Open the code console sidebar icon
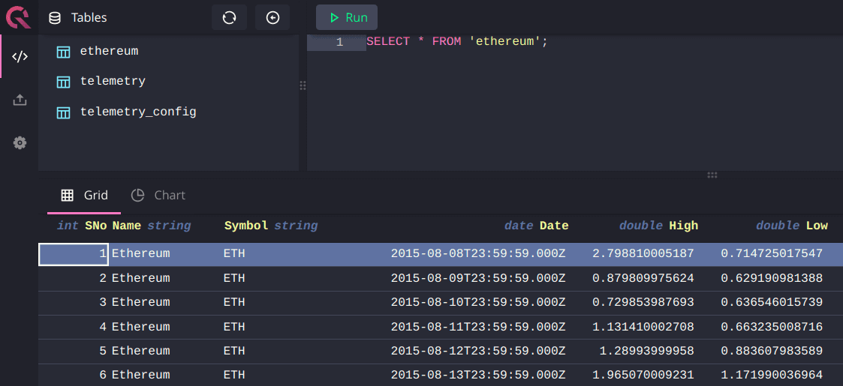843x386 pixels. (20, 57)
